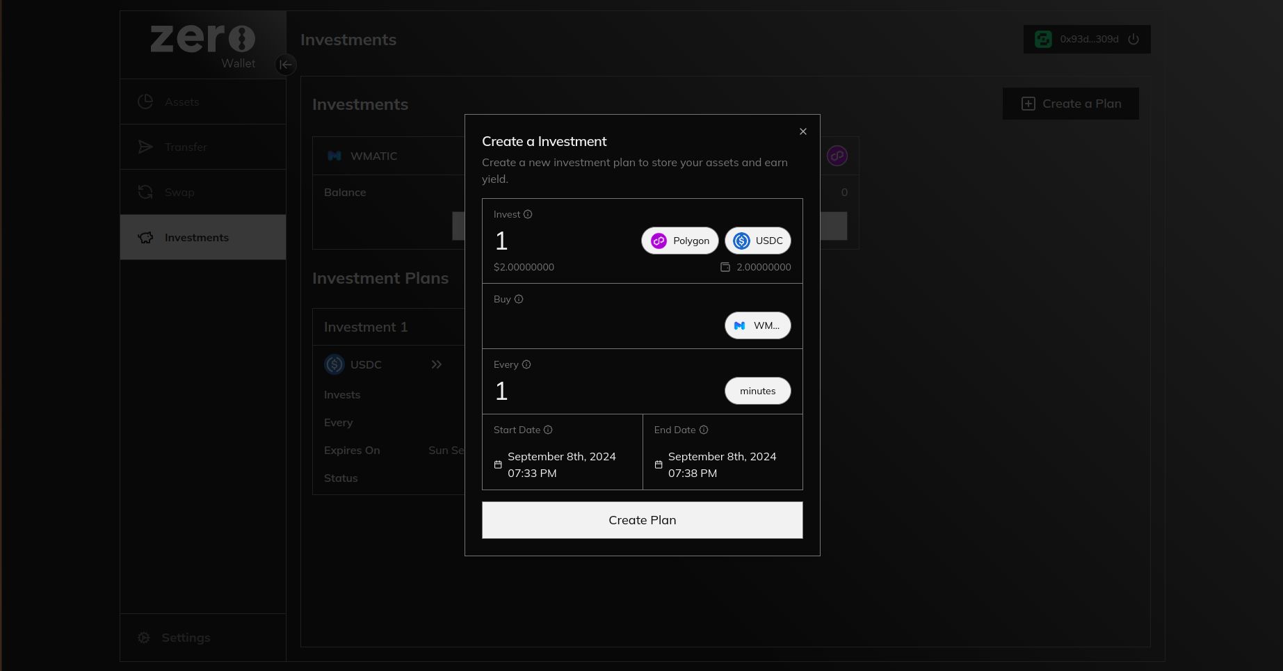Click the plus icon in Create a Plan

point(1028,104)
